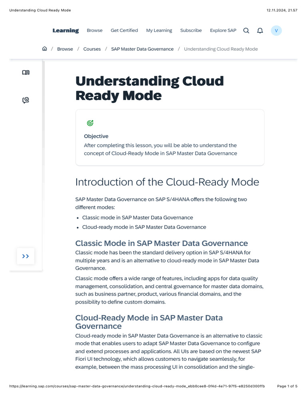Open the user avatar V menu
Screen dimensions: 307x409
[x=276, y=30]
